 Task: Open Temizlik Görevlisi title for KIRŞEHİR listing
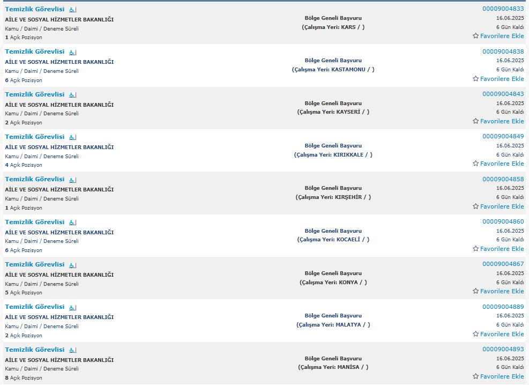35,179
